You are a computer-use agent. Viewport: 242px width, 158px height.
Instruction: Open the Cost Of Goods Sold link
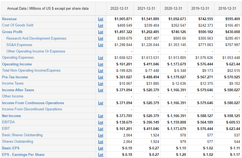click(x=18, y=25)
